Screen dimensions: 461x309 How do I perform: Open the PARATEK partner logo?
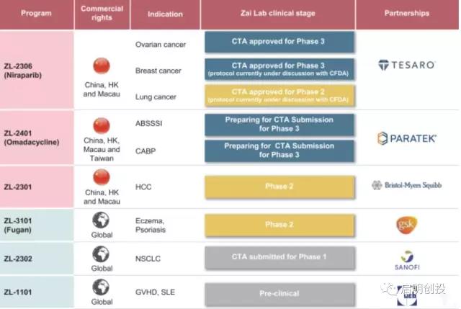[407, 136]
